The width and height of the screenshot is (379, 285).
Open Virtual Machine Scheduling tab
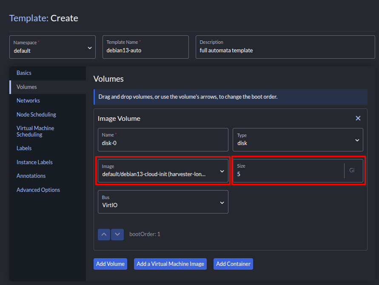pos(35,131)
